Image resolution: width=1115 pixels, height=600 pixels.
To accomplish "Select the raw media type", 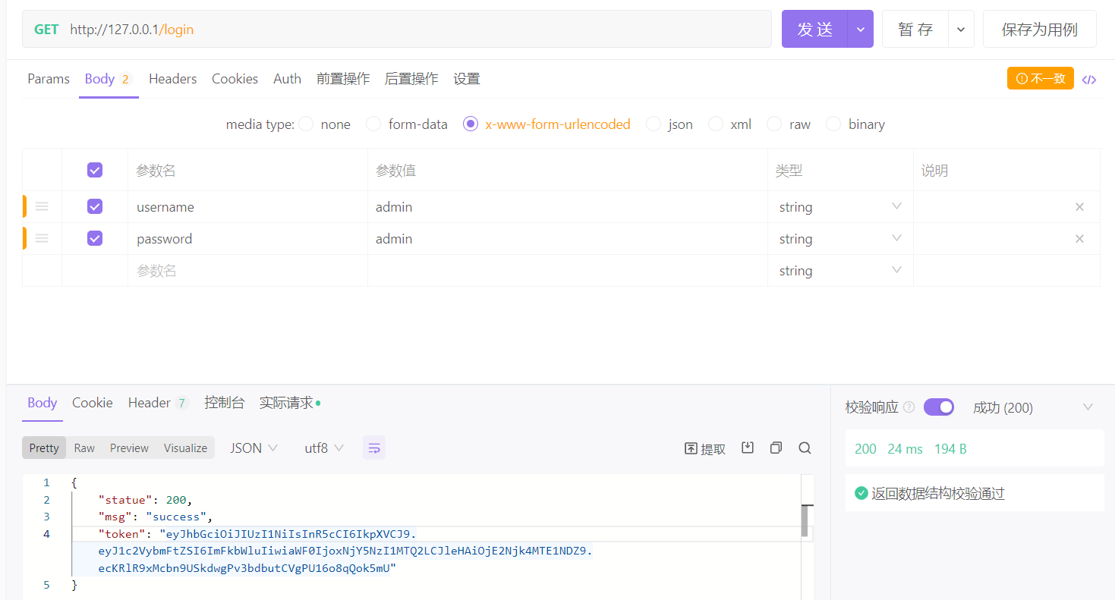I will click(x=774, y=124).
